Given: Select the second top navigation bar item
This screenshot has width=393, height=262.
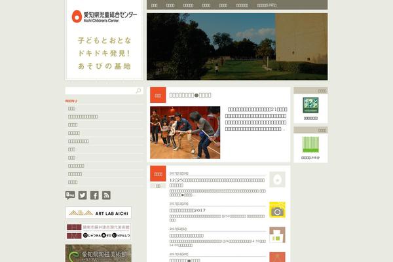Looking at the screenshot, I should pos(170,5).
